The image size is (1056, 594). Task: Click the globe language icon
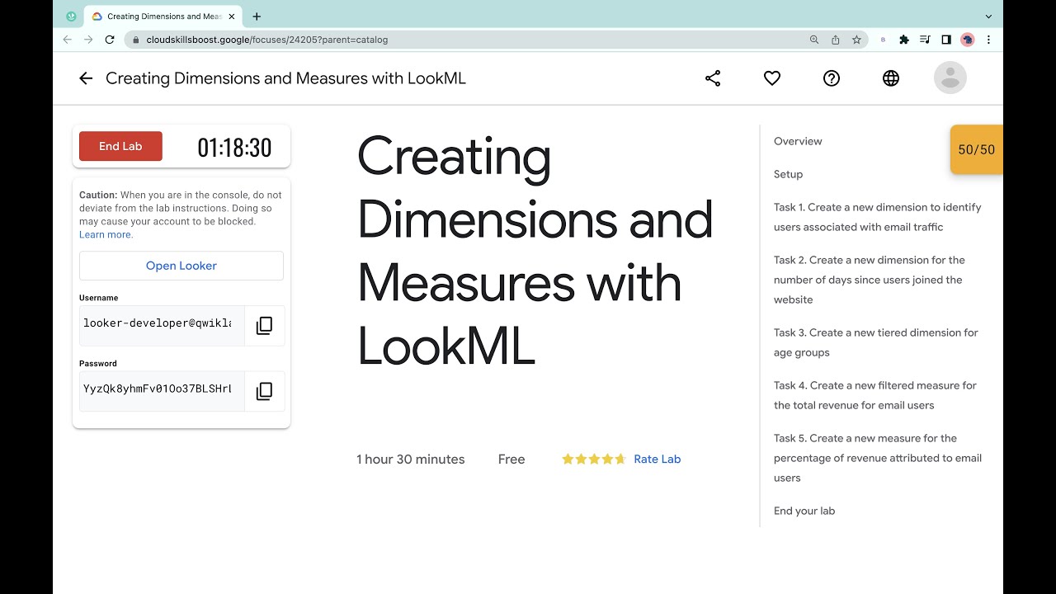pyautogui.click(x=891, y=78)
